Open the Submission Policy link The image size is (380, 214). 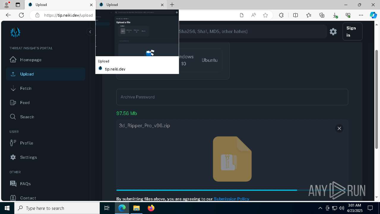231,199
